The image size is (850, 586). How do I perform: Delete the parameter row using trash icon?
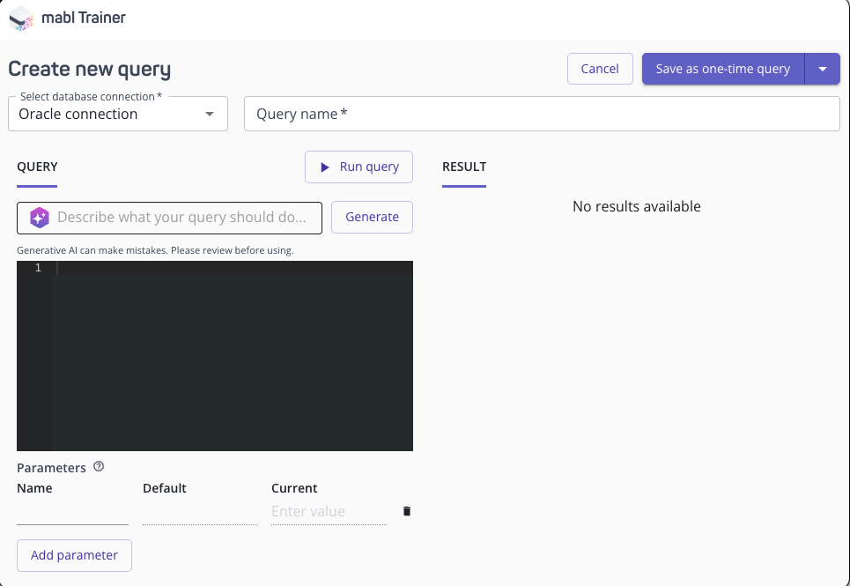coord(406,510)
